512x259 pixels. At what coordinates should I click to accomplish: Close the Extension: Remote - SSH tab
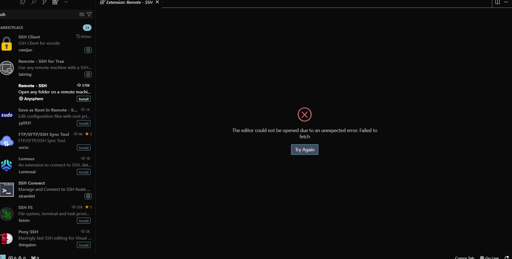point(157,2)
